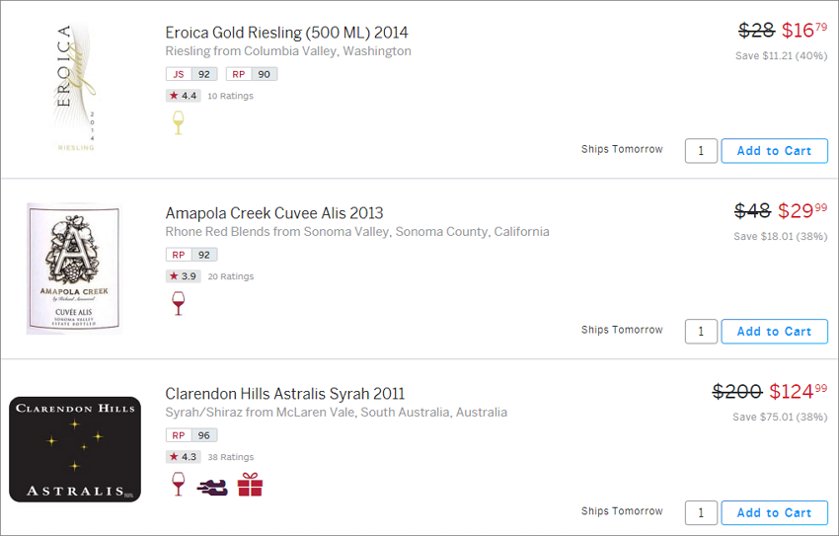This screenshot has height=536, width=839.
Task: Click the Clarendon Hills Astralis label thumbnail
Action: pos(75,449)
